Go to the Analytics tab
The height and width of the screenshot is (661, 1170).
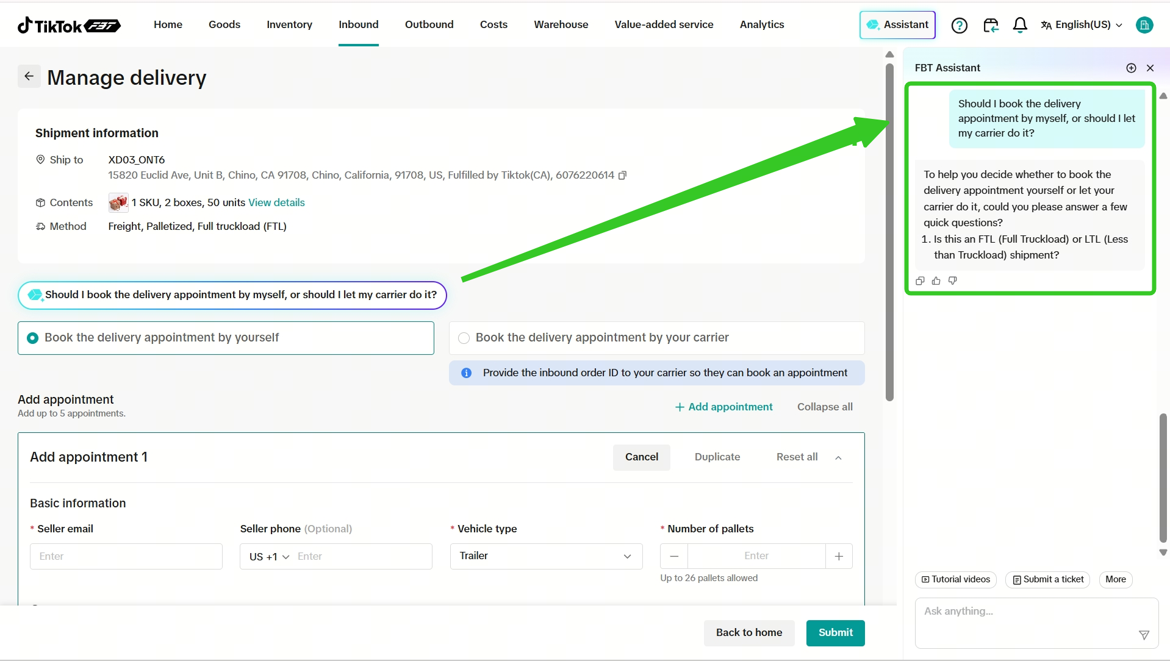pyautogui.click(x=761, y=24)
